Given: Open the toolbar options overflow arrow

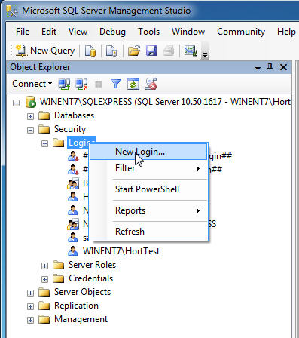Looking at the screenshot, I should [205, 51].
